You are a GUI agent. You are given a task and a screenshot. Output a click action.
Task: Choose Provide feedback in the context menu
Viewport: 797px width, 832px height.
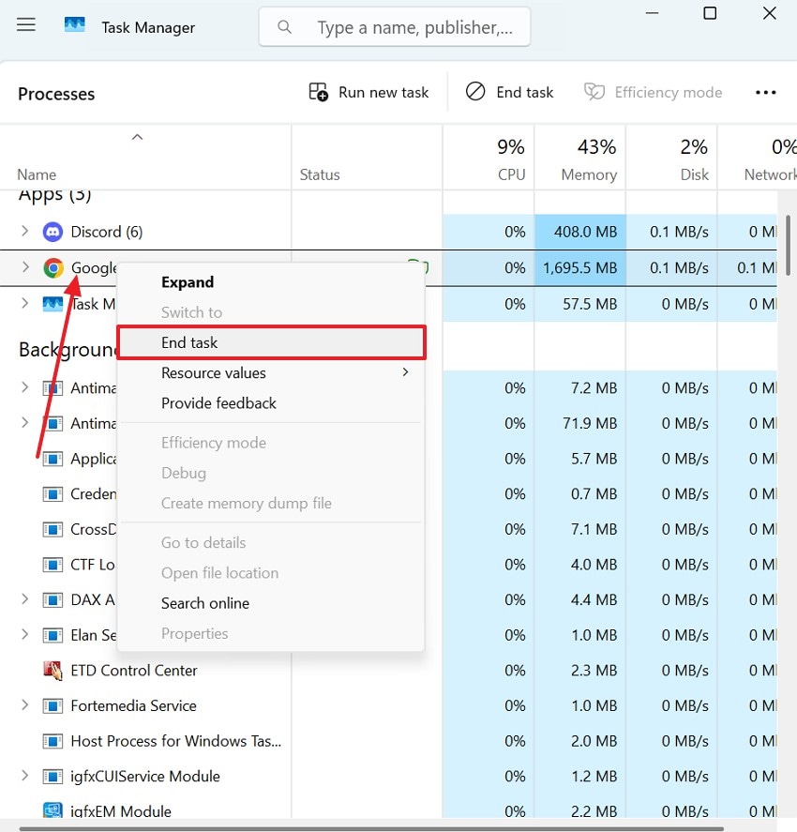(218, 402)
